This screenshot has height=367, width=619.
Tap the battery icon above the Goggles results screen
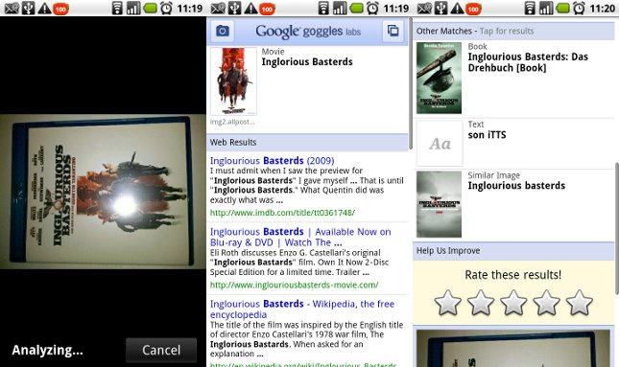click(x=356, y=8)
